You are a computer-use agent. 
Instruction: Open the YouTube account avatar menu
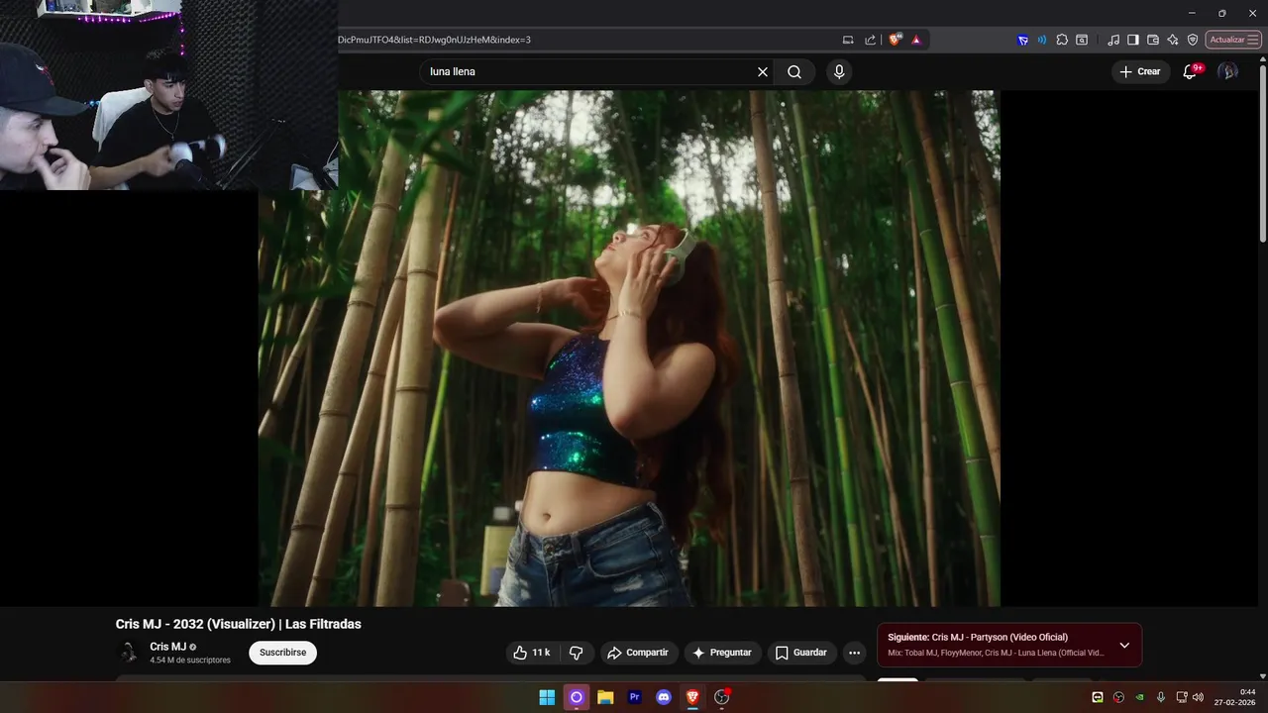[1227, 71]
